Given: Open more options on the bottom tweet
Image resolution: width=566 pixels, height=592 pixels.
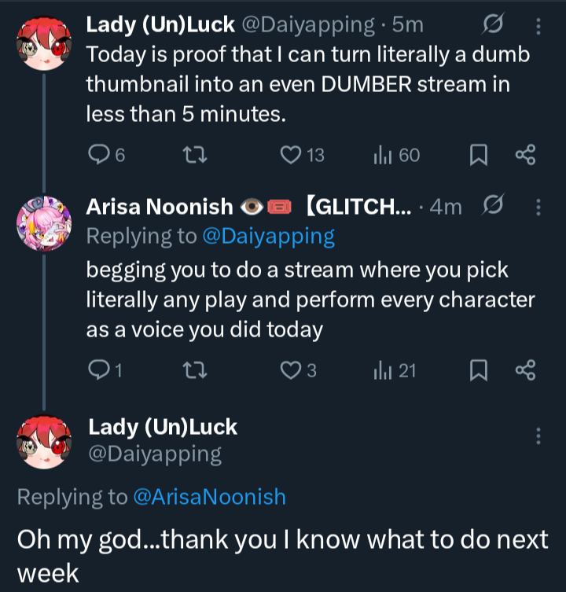Looking at the screenshot, I should click(538, 436).
